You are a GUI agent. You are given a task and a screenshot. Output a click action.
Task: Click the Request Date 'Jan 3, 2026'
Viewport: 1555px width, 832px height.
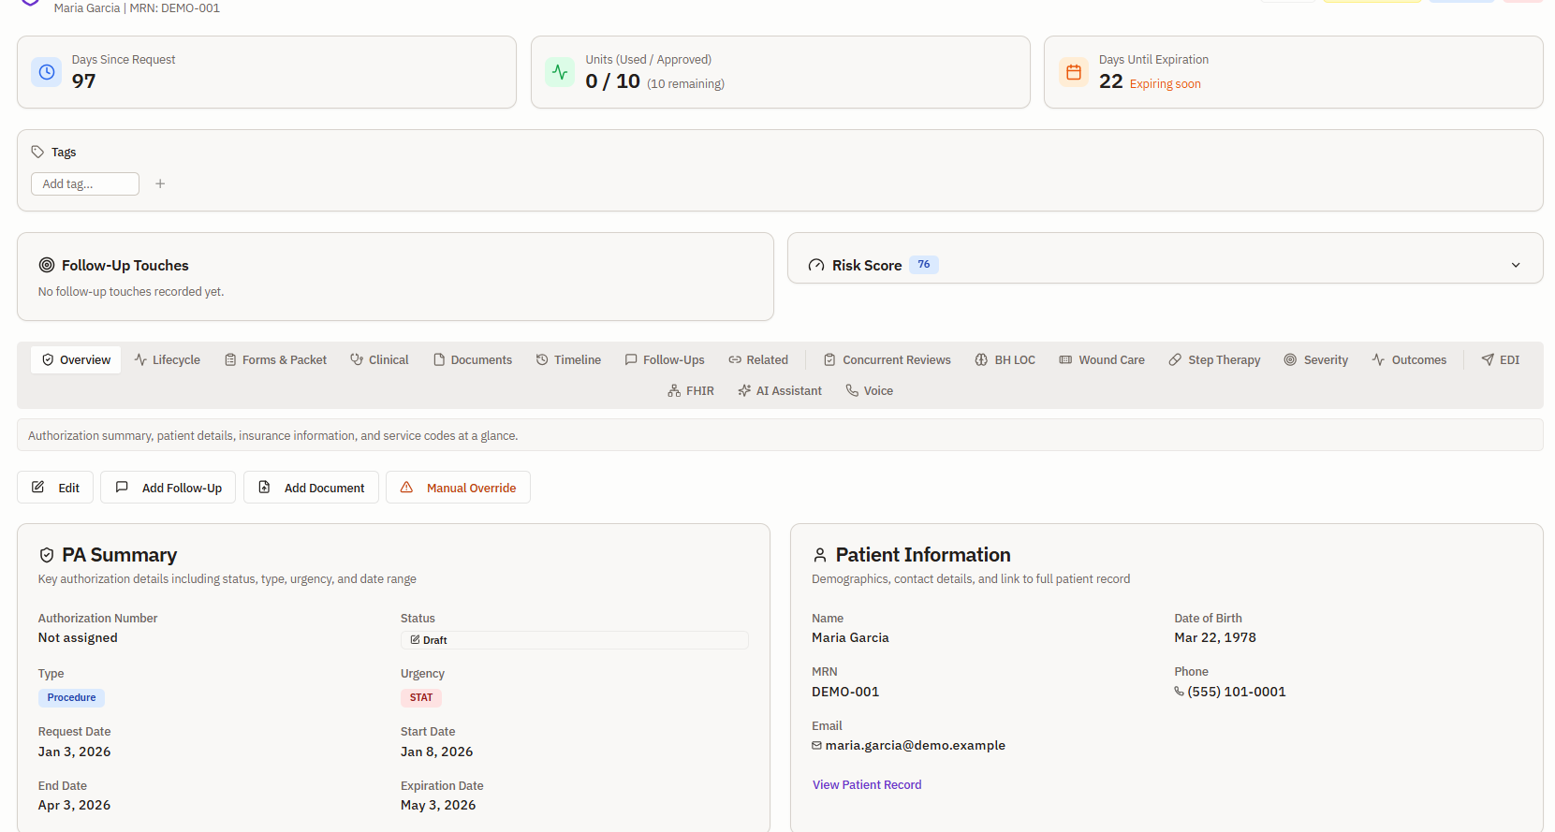click(x=74, y=752)
